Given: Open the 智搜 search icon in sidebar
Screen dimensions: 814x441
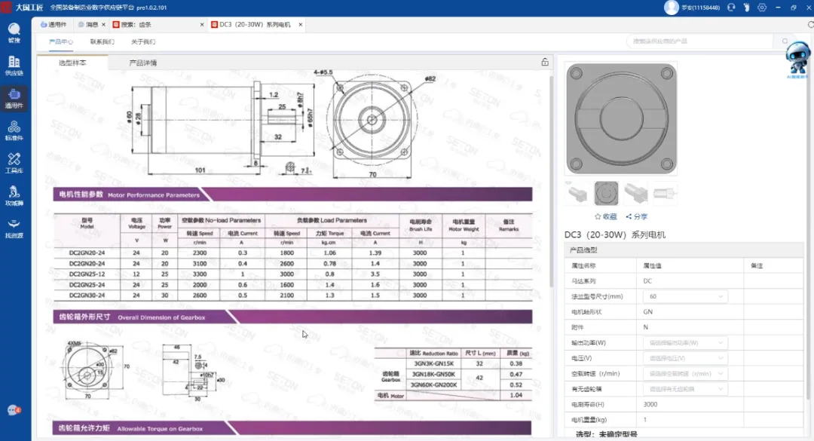Looking at the screenshot, I should (x=14, y=32).
